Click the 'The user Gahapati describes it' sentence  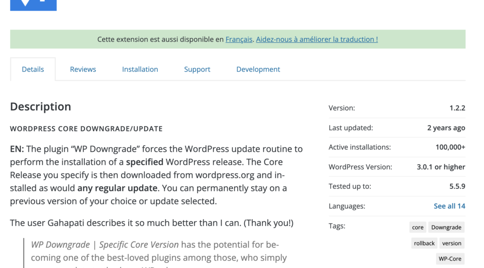point(152,223)
